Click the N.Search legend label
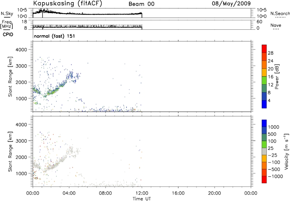 280,13
